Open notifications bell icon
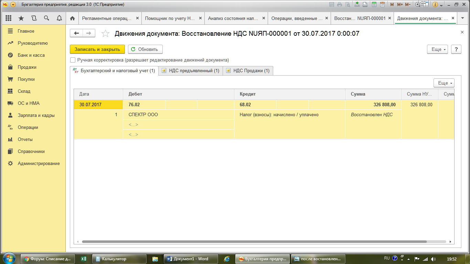The height and width of the screenshot is (264, 470). click(x=59, y=18)
